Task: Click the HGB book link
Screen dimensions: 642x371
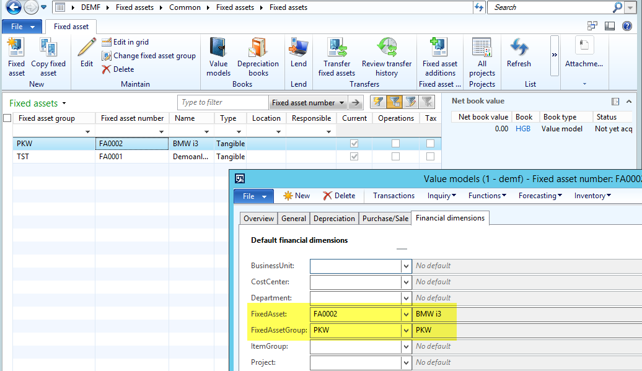Action: click(x=524, y=129)
